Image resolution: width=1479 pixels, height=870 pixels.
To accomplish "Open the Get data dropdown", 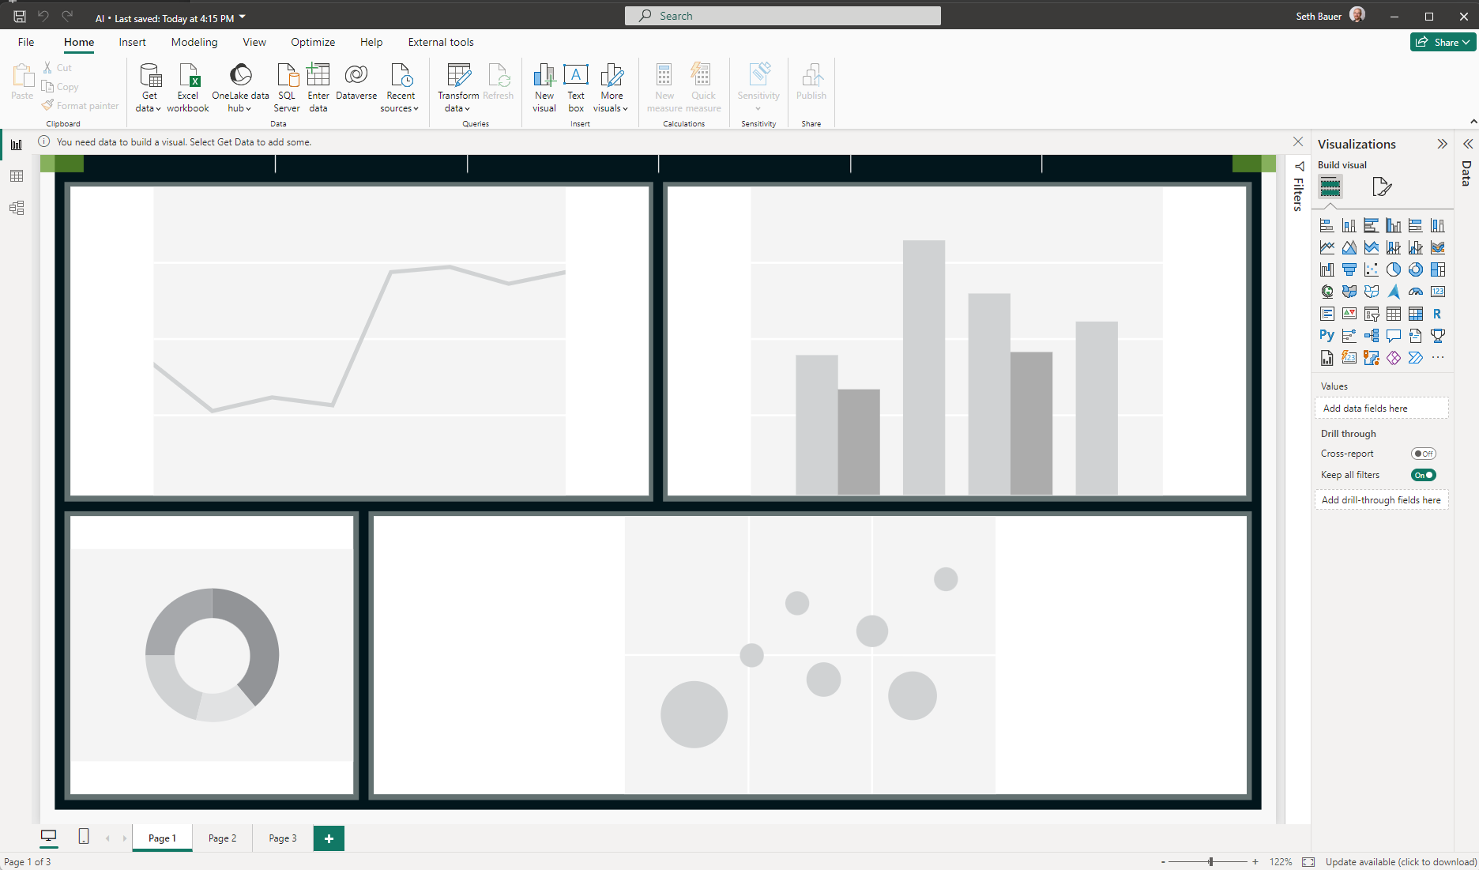I will [149, 87].
